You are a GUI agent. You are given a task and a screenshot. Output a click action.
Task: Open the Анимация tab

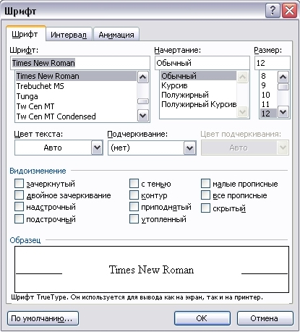(x=116, y=35)
